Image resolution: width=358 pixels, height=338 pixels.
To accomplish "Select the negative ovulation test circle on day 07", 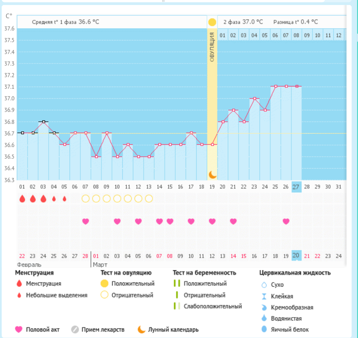I will [86, 199].
